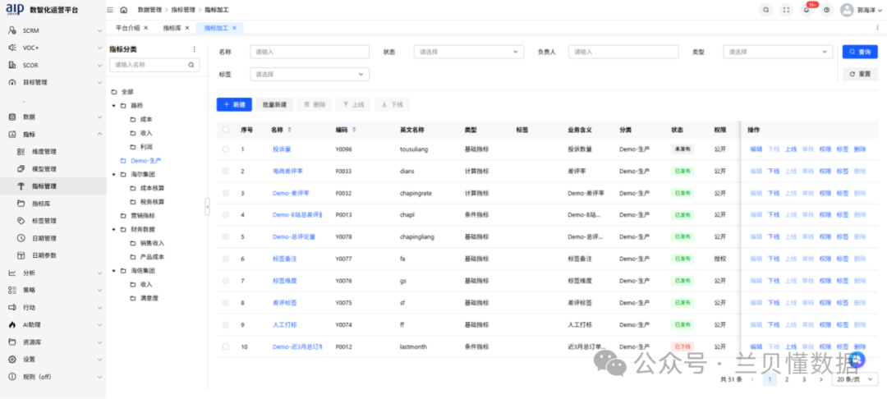Tick checkbox for row Demo-近3月总订单

click(x=226, y=346)
